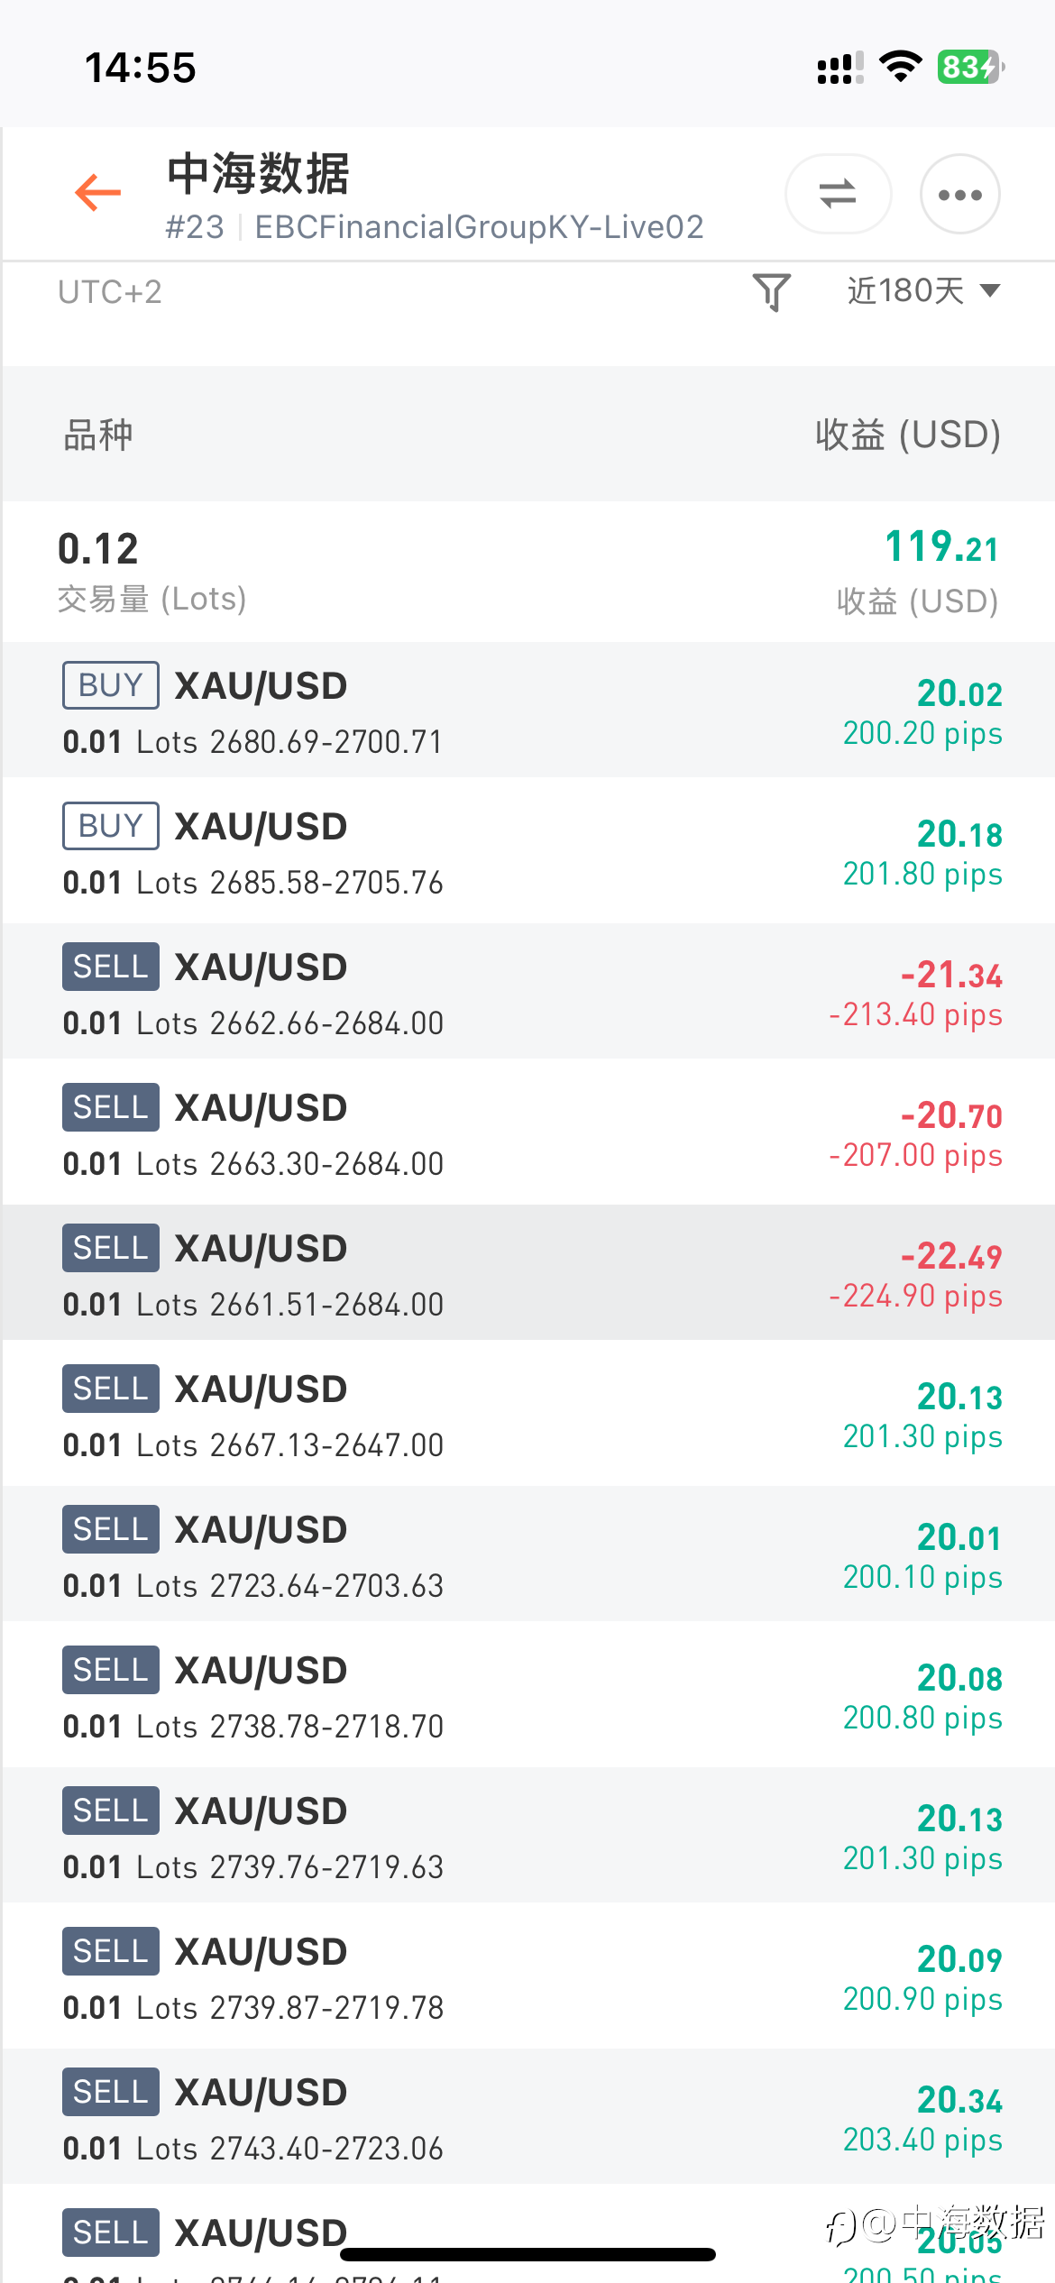Open BUY trade 2685.58-2705.76
The width and height of the screenshot is (1055, 2283).
527,851
